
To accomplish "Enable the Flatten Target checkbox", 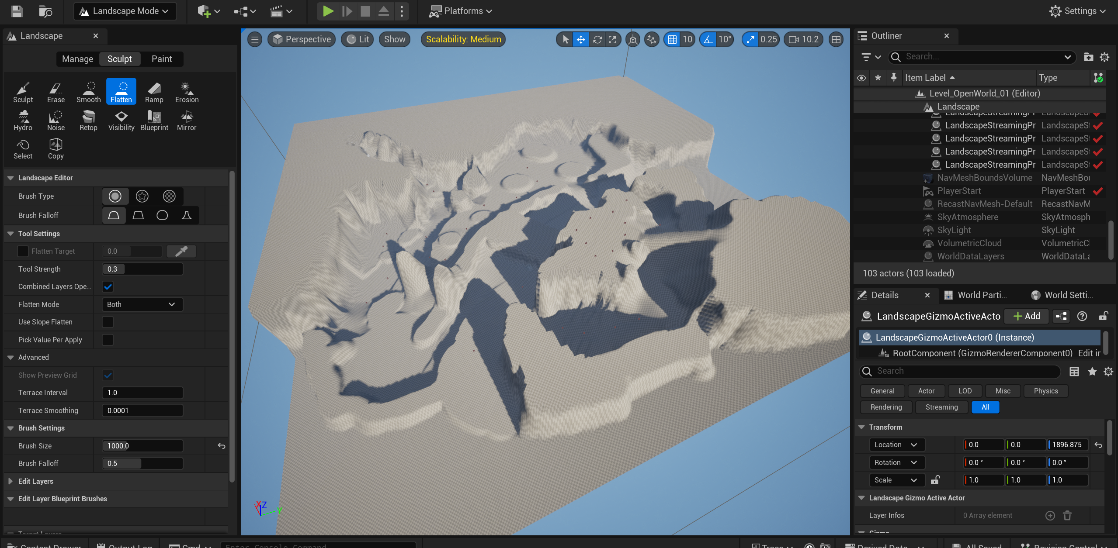I will [23, 251].
